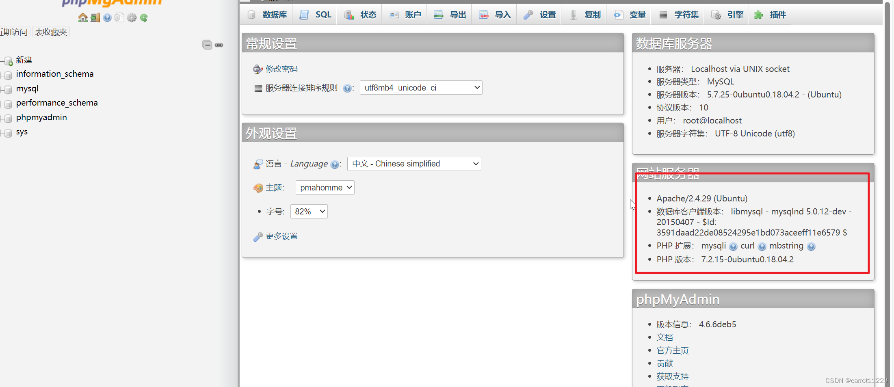
Task: Open the 账户 tab
Action: click(x=405, y=15)
